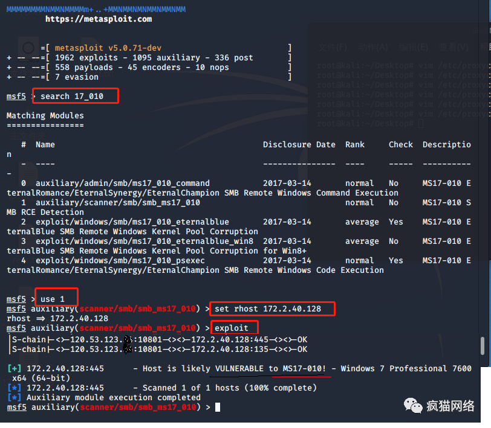Select 'exploit/windows/smb/ms17_010_eternalblue_win8' module name
The image size is (491, 428).
click(145, 241)
